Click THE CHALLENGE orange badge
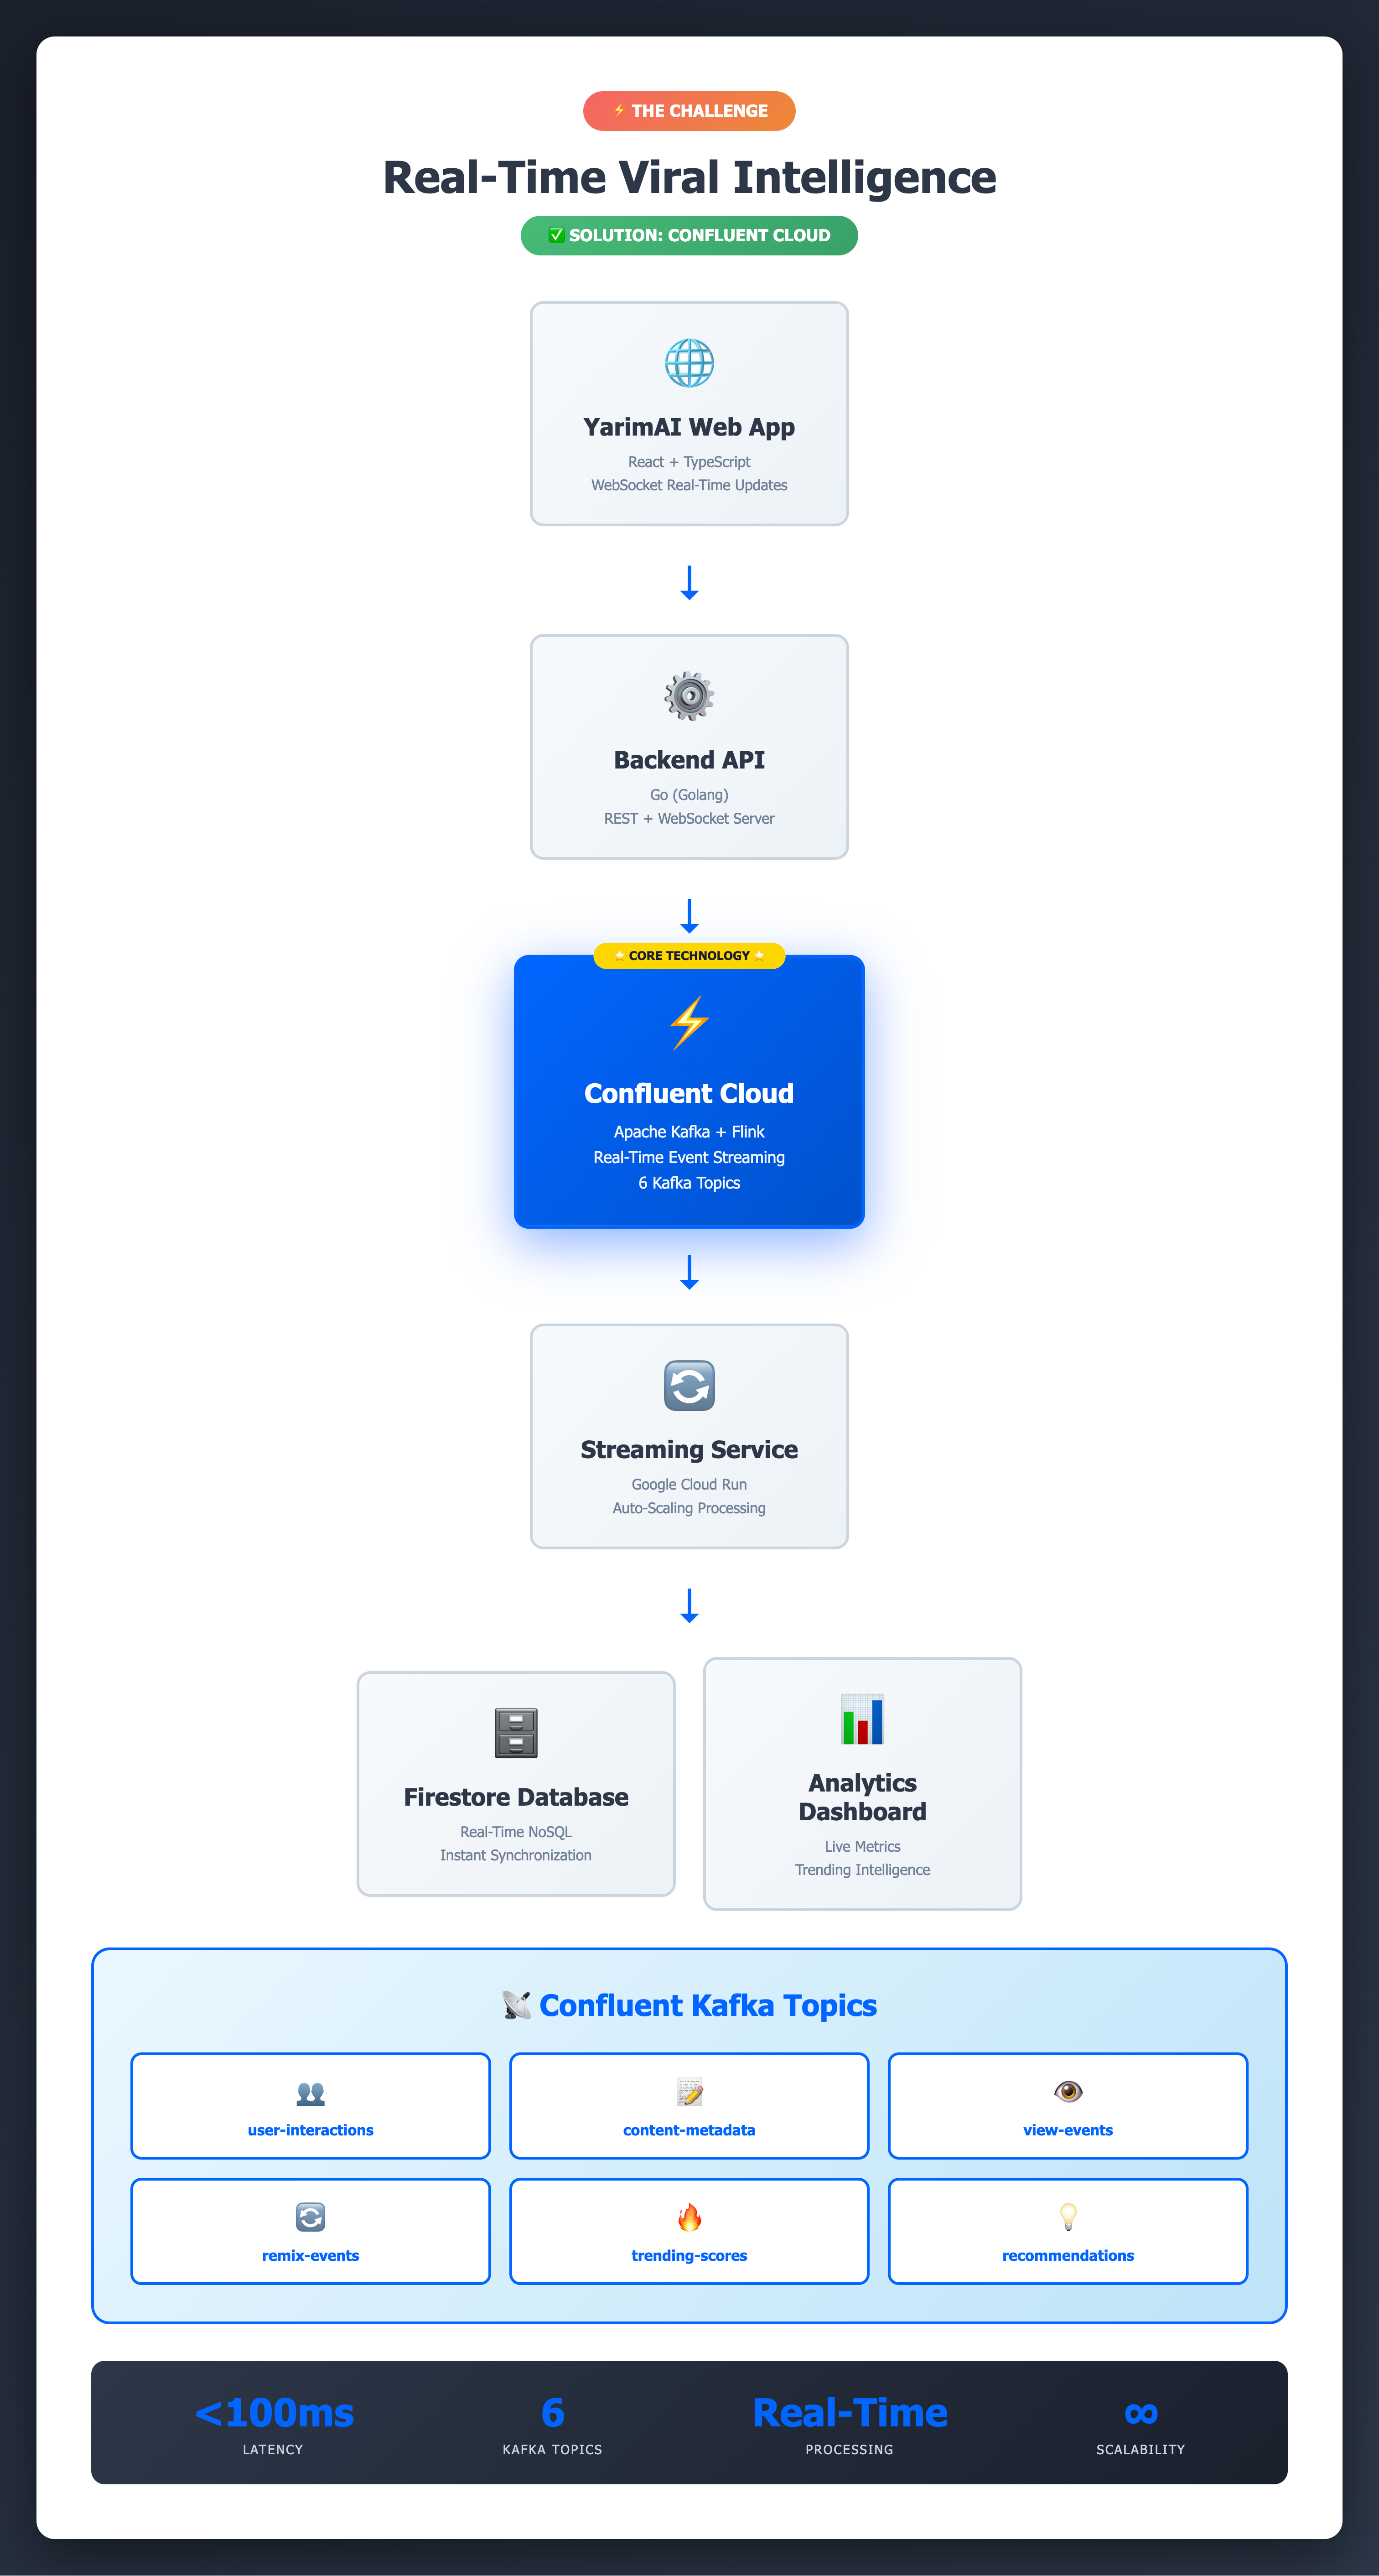Image resolution: width=1379 pixels, height=2576 pixels. coord(689,111)
